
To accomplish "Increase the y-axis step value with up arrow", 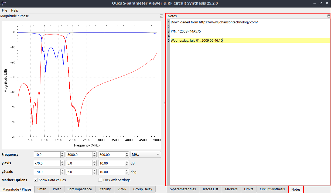I will pos(127,162).
